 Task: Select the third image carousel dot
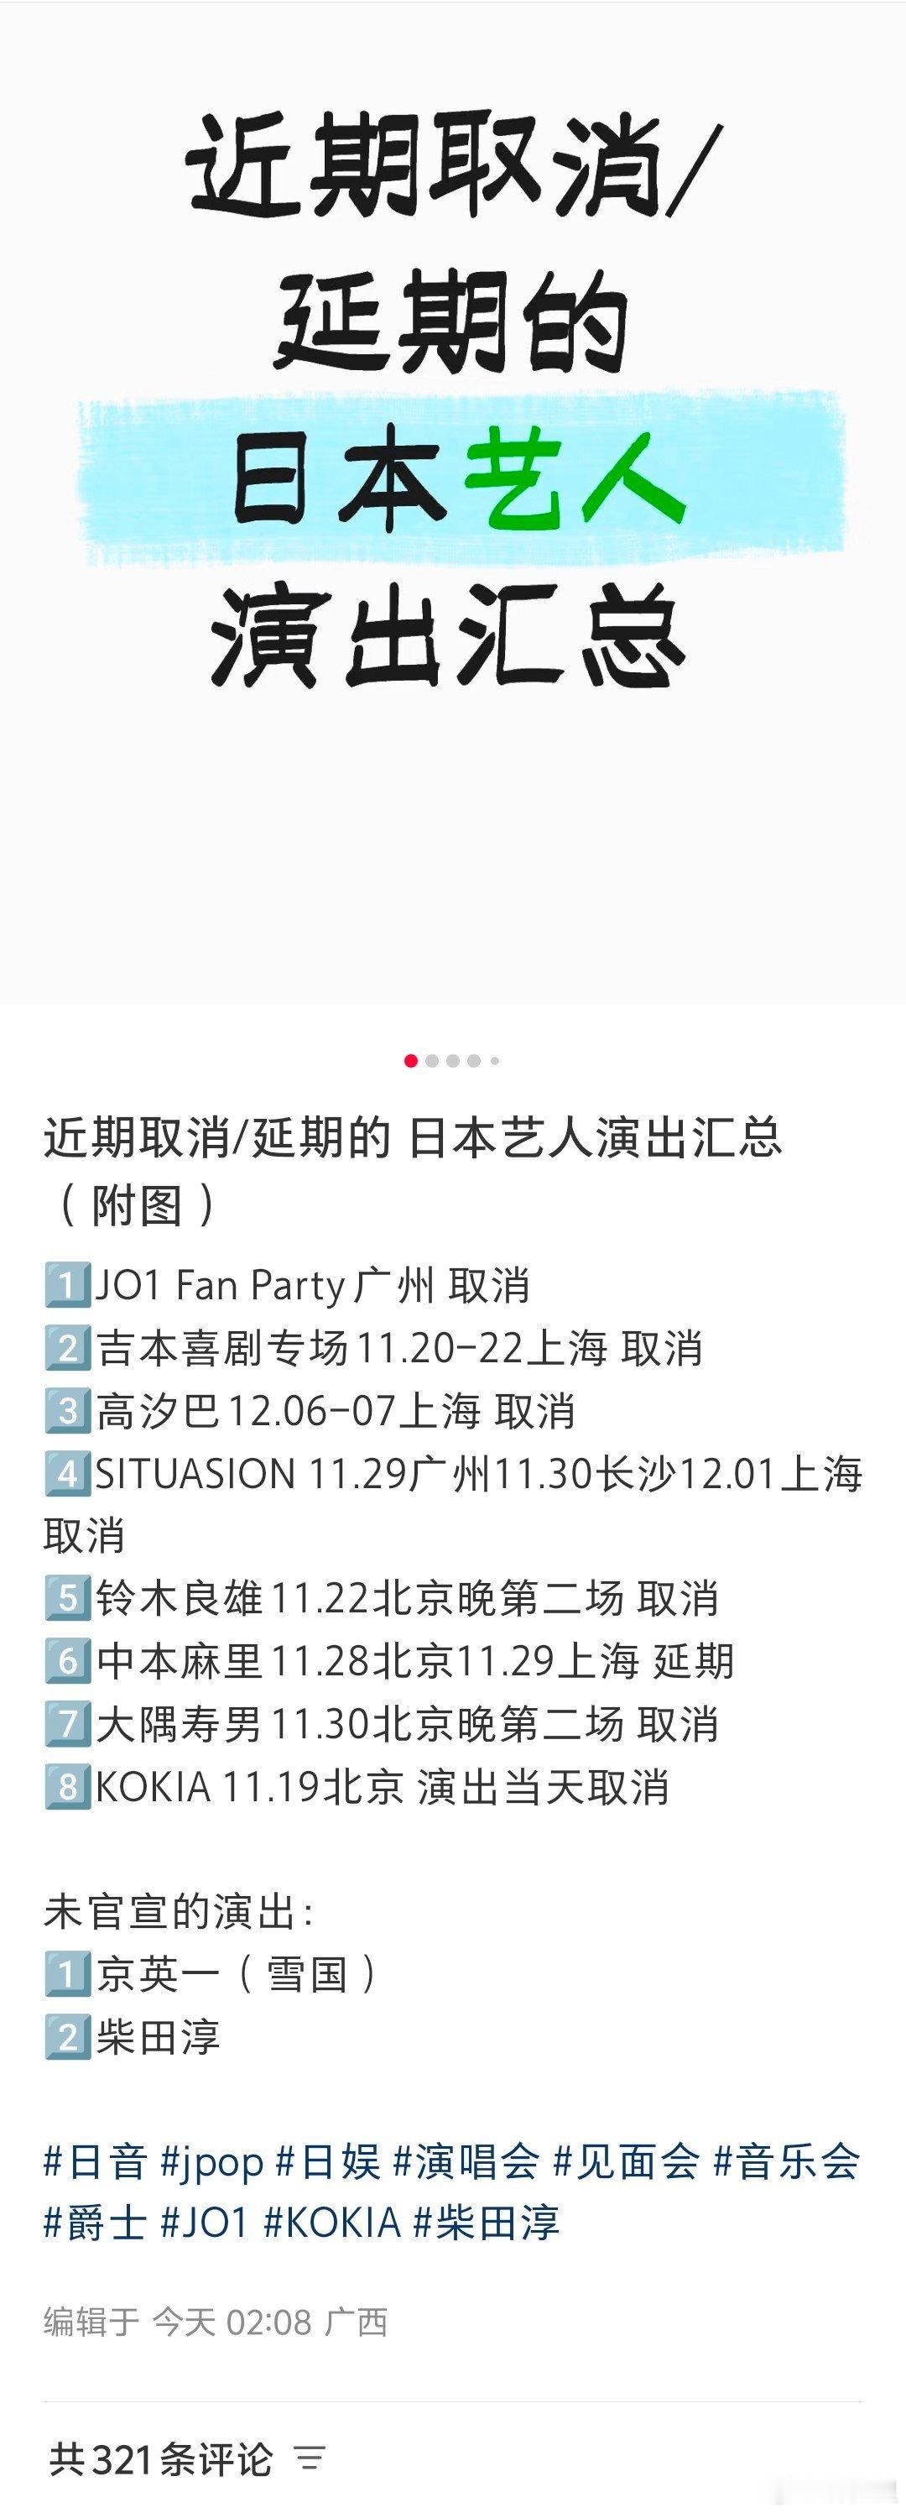452,1060
